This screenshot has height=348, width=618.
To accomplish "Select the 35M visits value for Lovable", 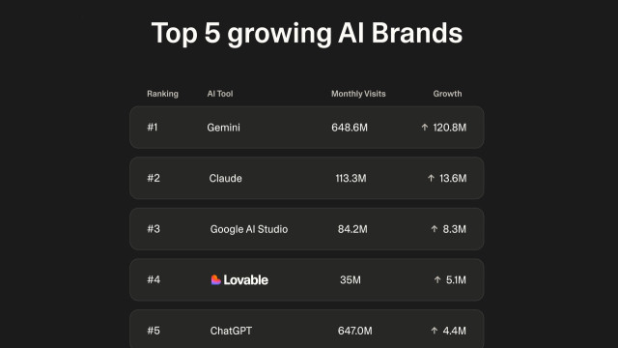I will [x=350, y=279].
